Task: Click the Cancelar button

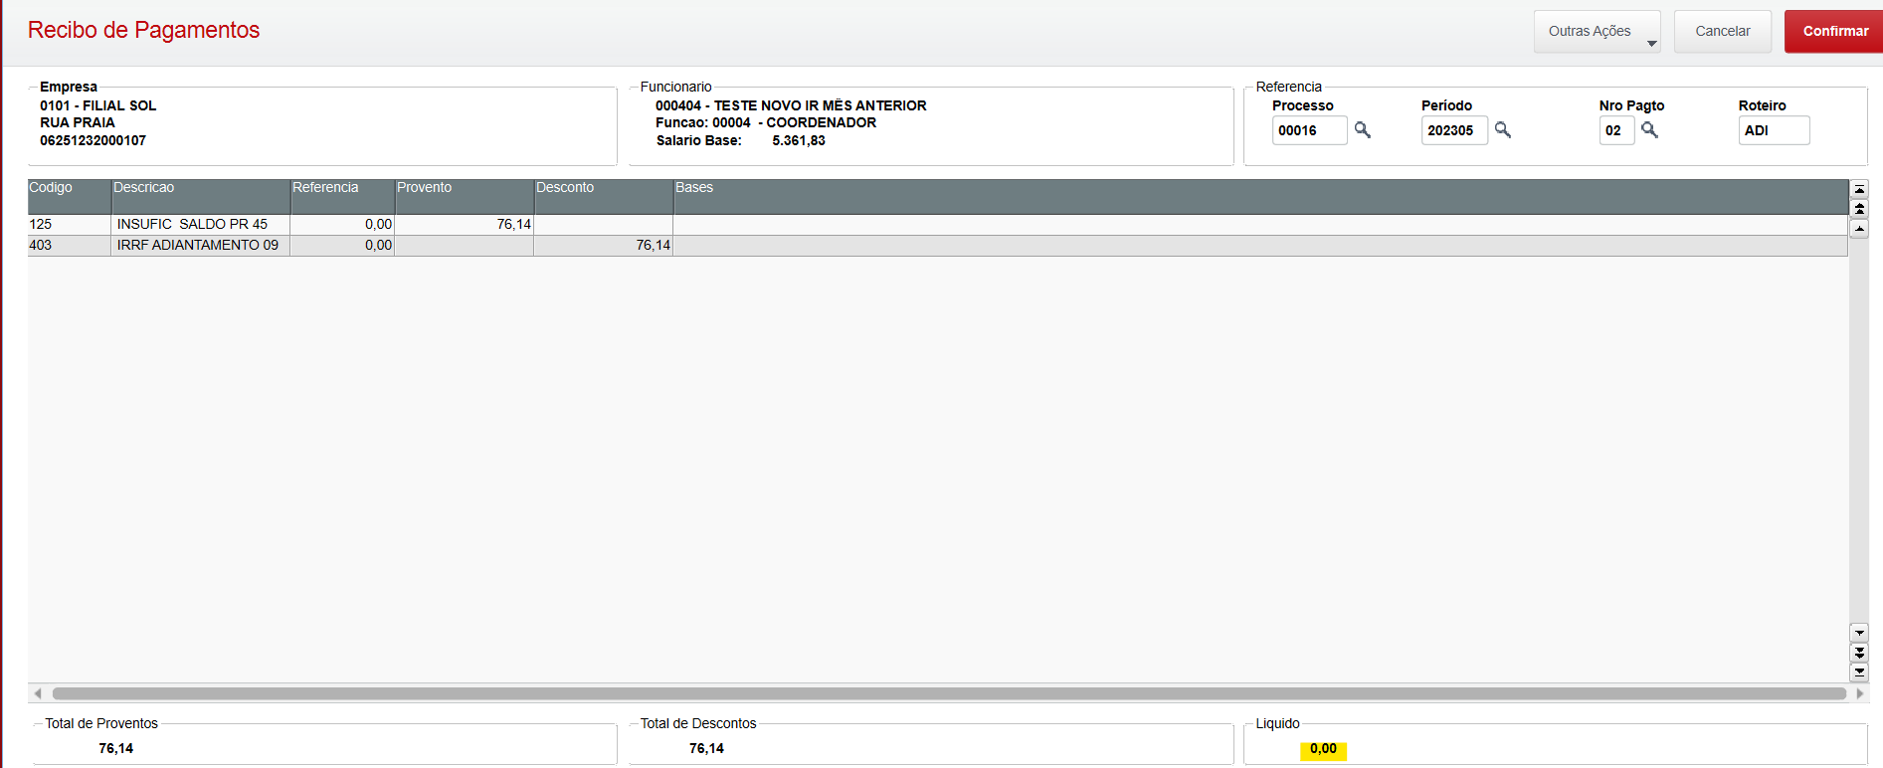Action: (x=1723, y=32)
